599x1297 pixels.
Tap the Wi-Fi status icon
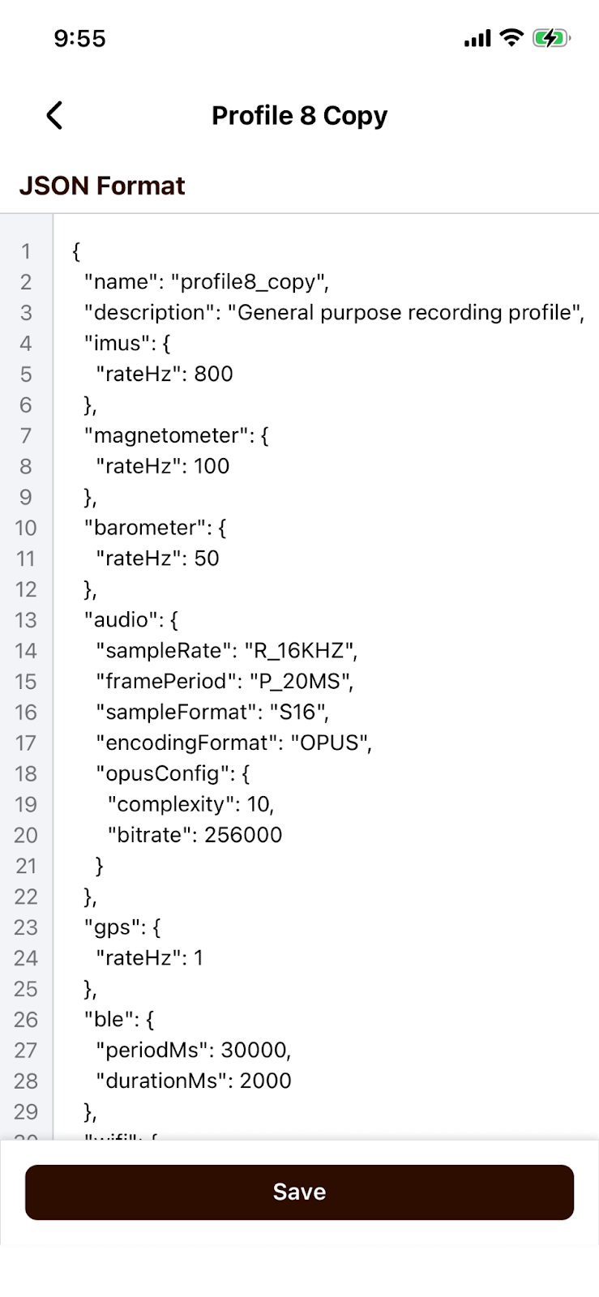[x=511, y=37]
